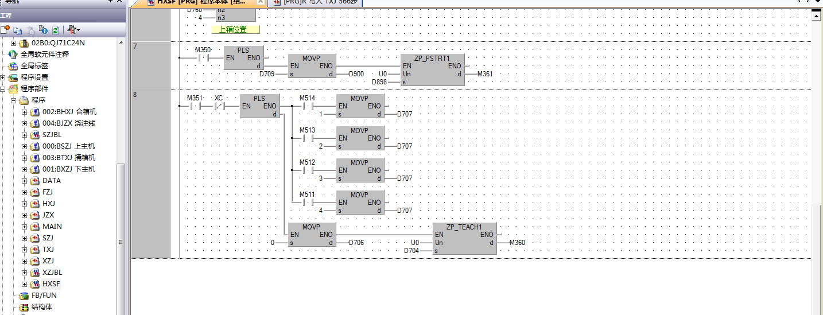Open the 全局软元件注释 global device comment item
Viewport: 823px width, 315px height.
pyautogui.click(x=44, y=55)
